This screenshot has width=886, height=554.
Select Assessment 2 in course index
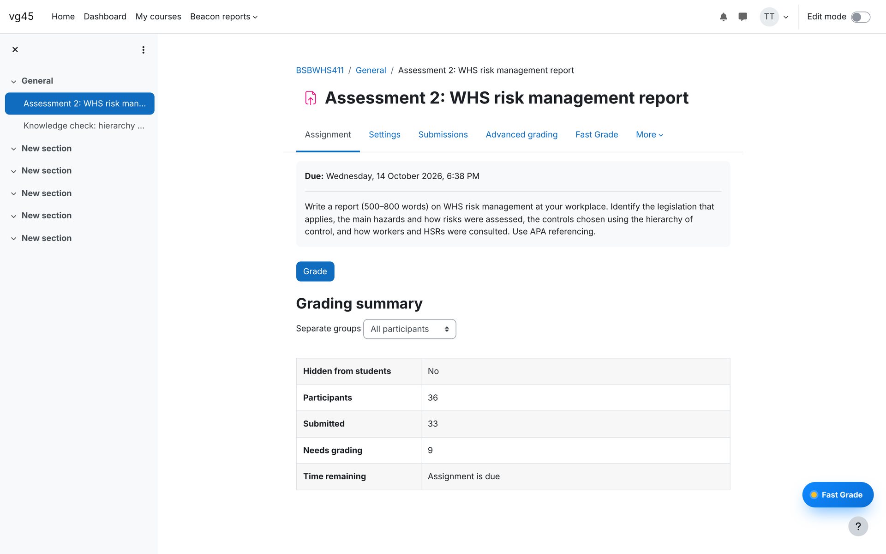coord(80,103)
